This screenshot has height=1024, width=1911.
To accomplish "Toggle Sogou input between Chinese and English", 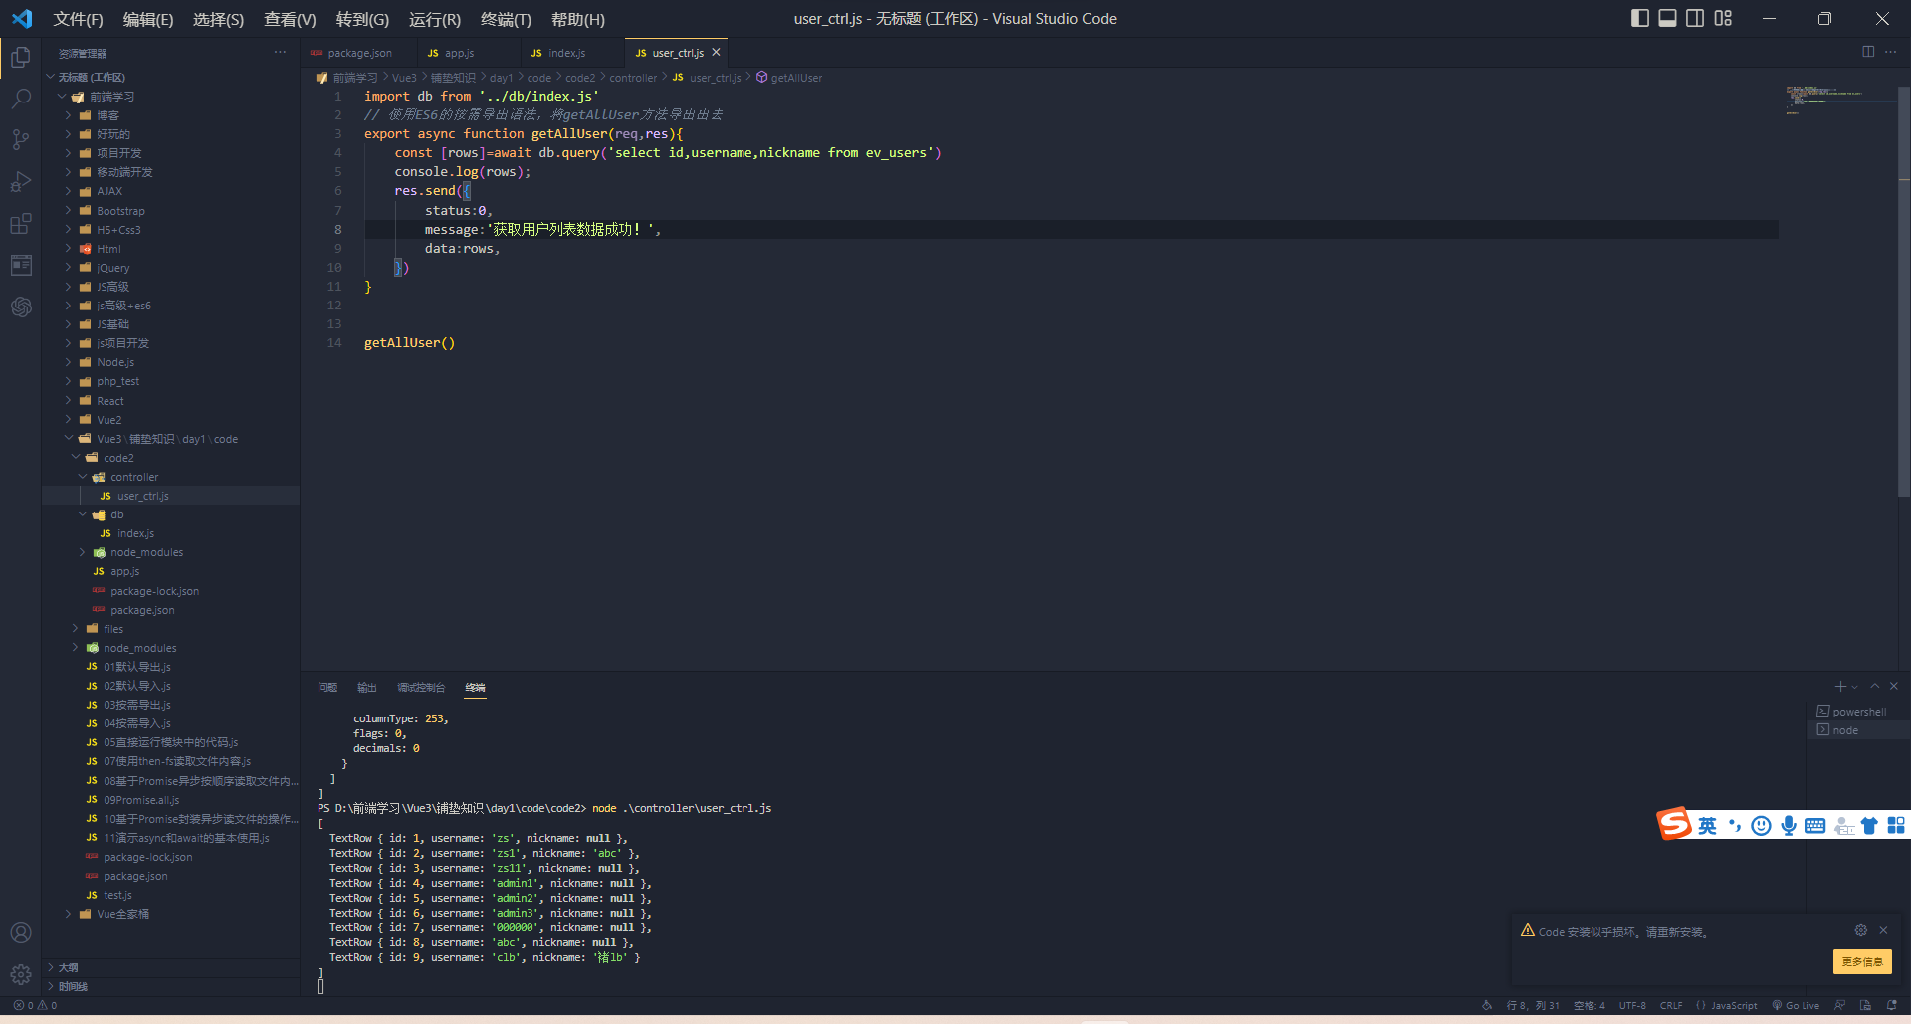I will click(x=1708, y=825).
